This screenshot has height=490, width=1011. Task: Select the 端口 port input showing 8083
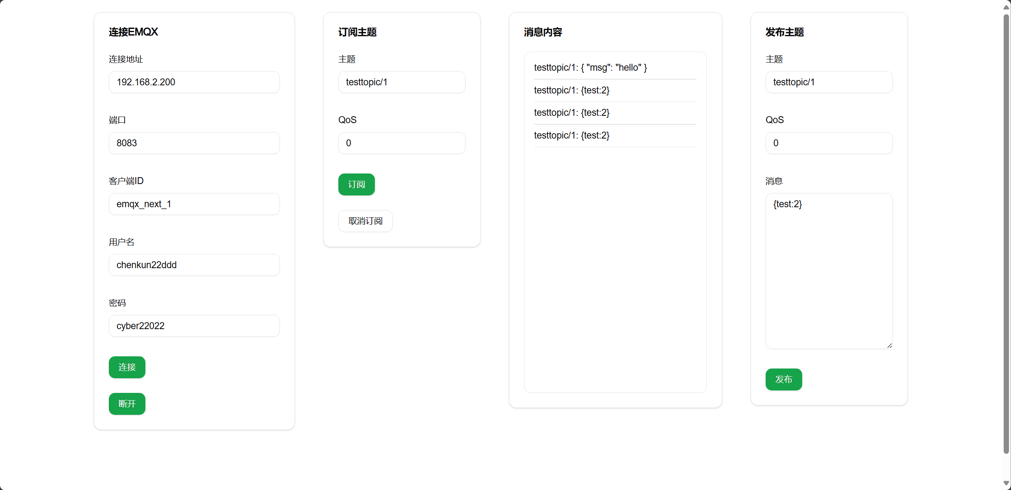194,143
